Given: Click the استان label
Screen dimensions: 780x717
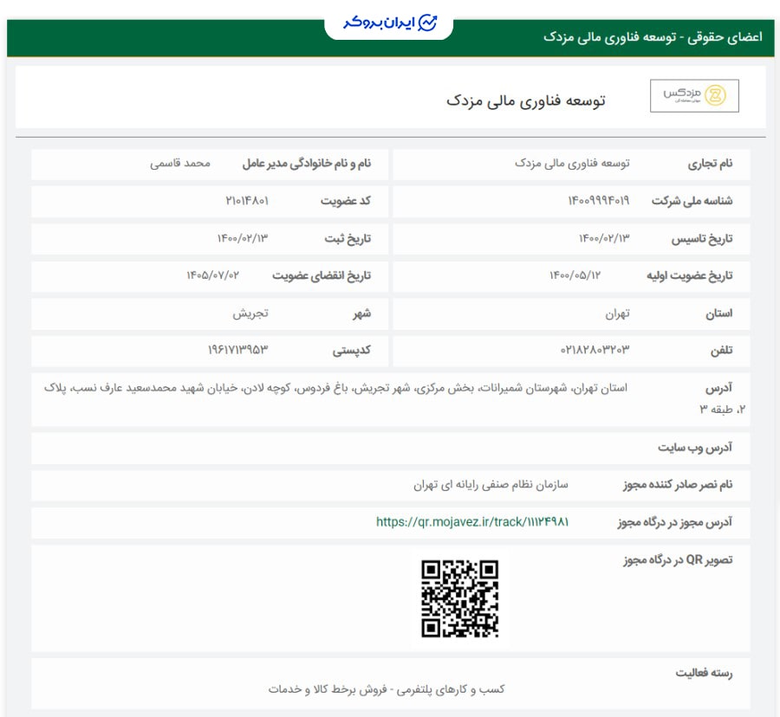Looking at the screenshot, I should point(718,313).
